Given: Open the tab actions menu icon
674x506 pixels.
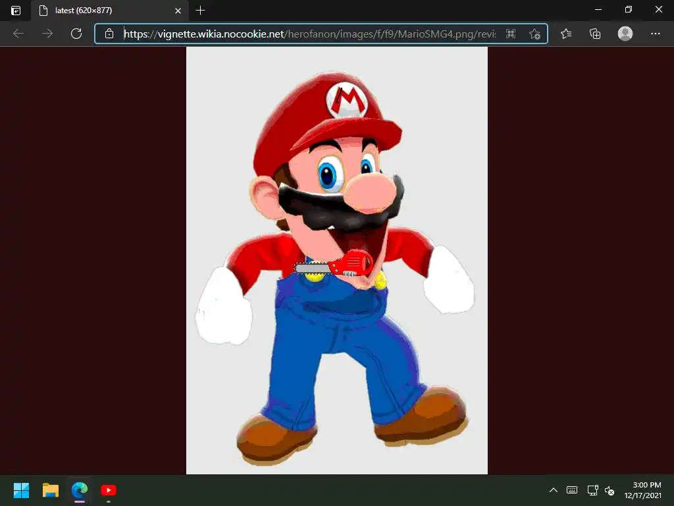Looking at the screenshot, I should pos(16,11).
